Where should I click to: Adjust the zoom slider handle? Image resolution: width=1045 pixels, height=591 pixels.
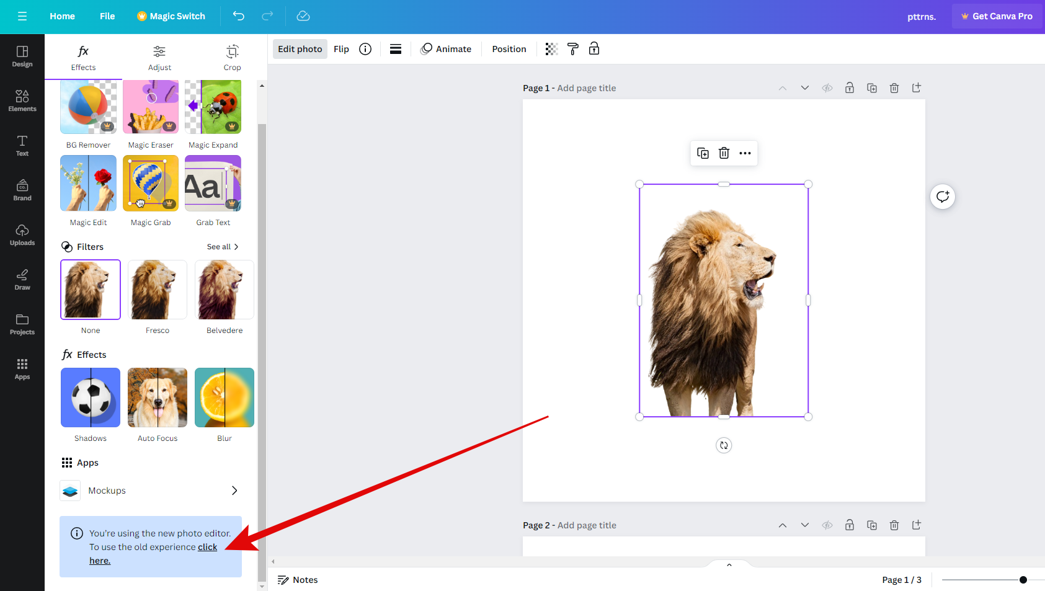tap(1023, 580)
